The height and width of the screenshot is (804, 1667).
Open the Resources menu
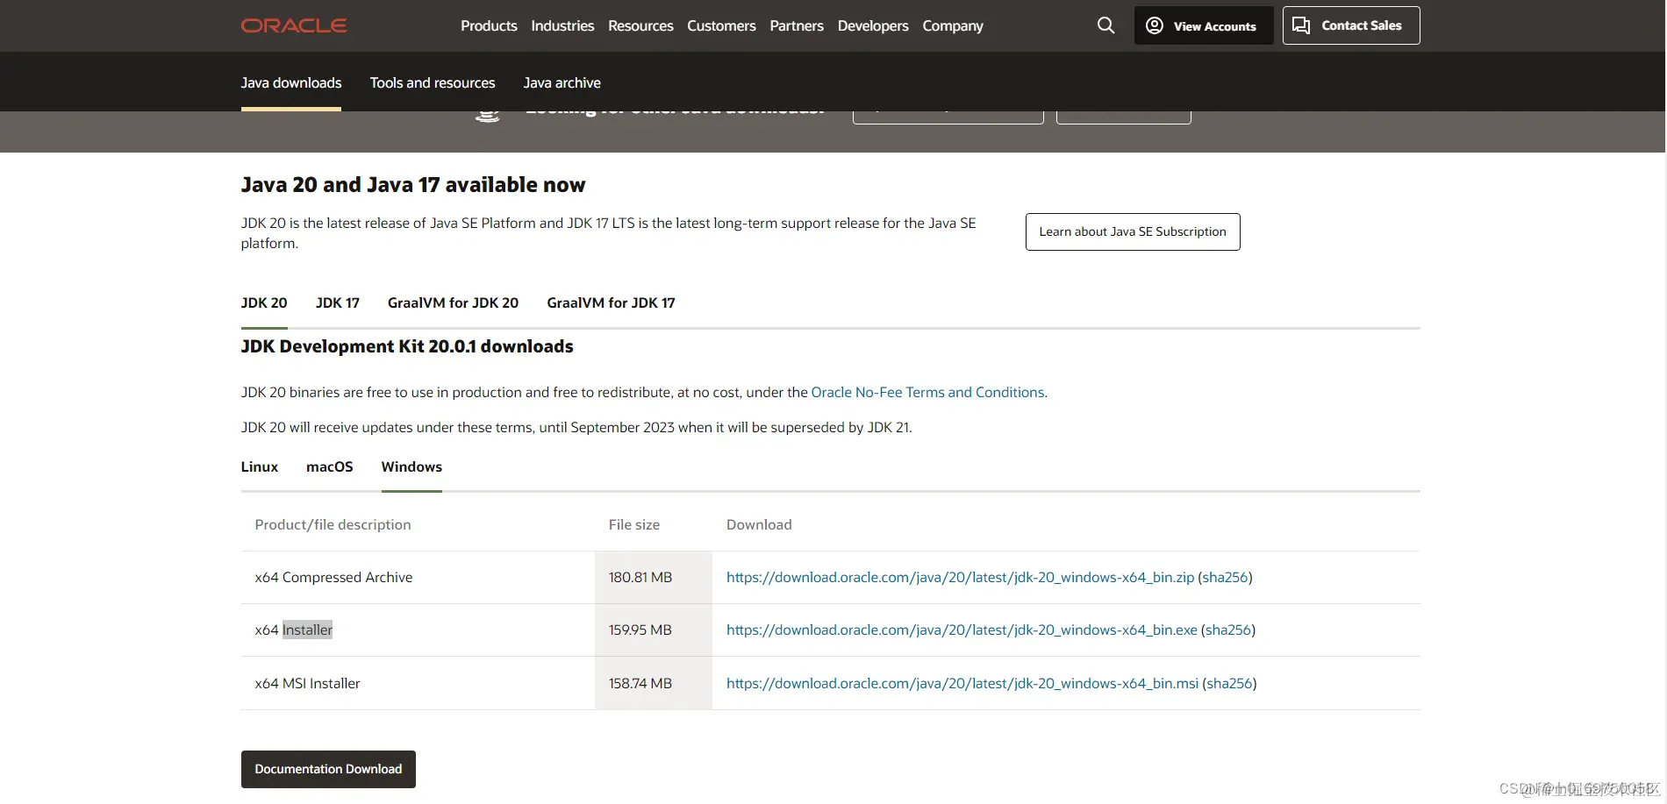point(640,25)
